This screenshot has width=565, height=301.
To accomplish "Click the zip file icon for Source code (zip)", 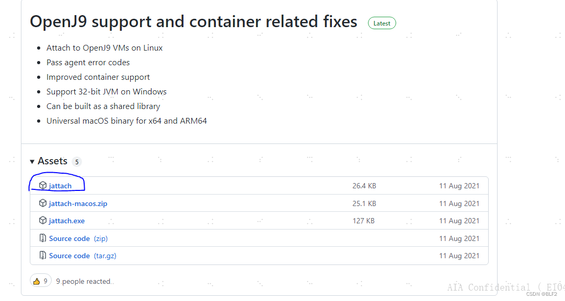I will [43, 238].
